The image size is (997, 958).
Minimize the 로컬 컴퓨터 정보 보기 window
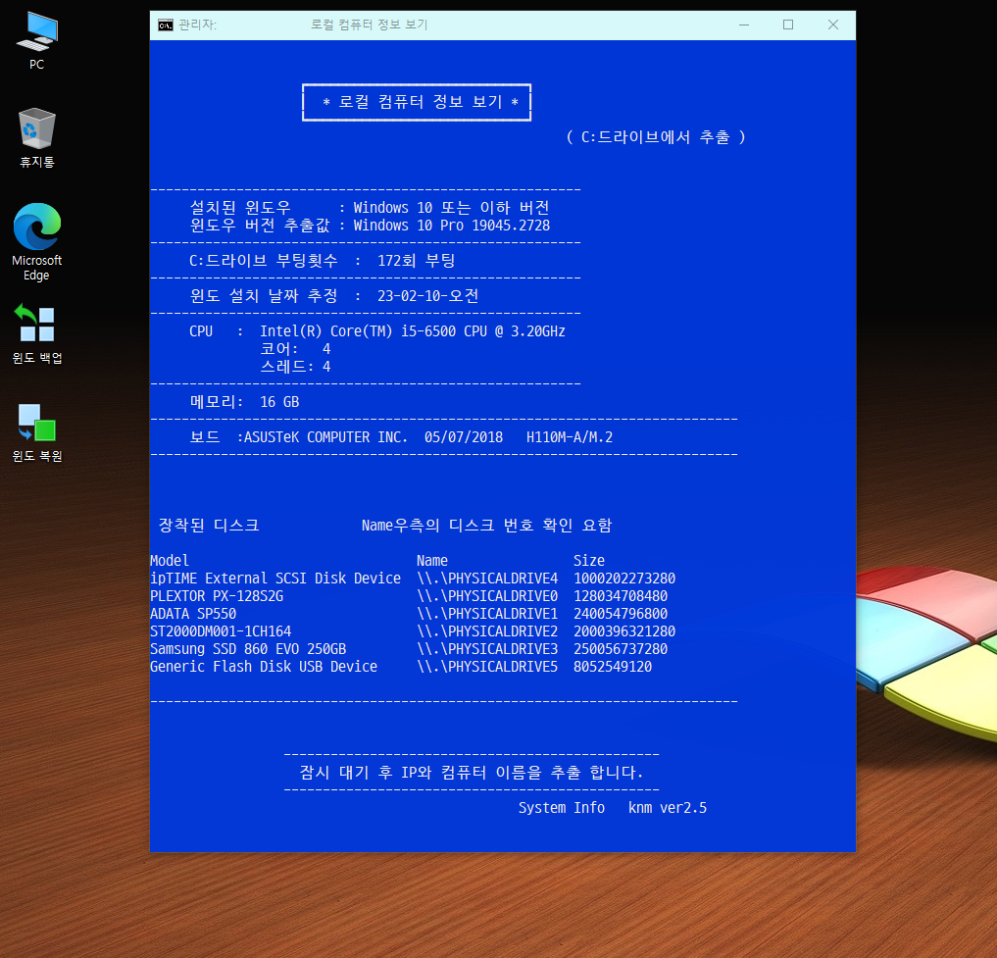coord(744,25)
